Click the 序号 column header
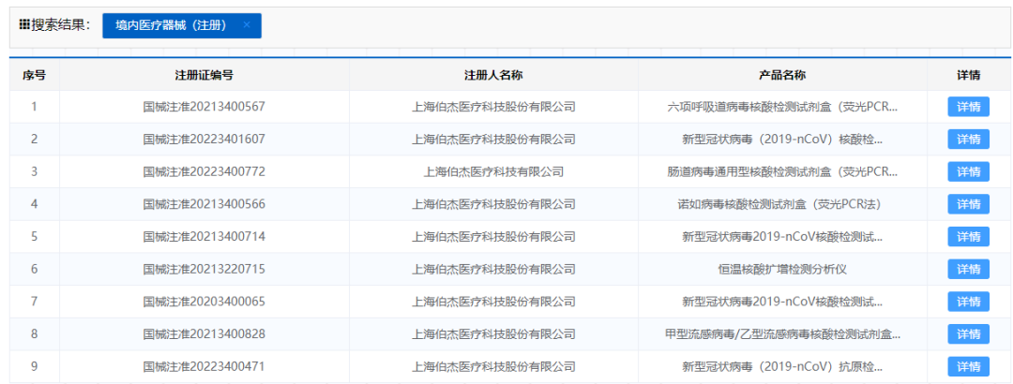 coord(35,75)
